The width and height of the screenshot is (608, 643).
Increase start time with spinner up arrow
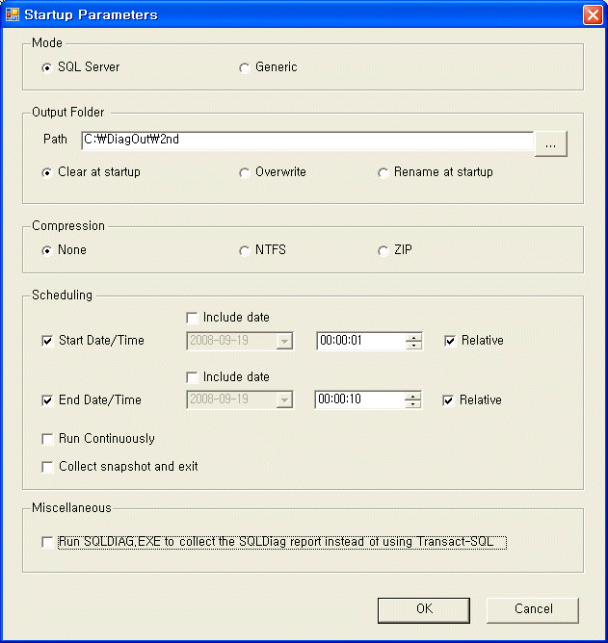pyautogui.click(x=413, y=338)
